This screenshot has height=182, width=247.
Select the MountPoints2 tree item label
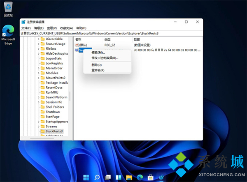(56, 78)
